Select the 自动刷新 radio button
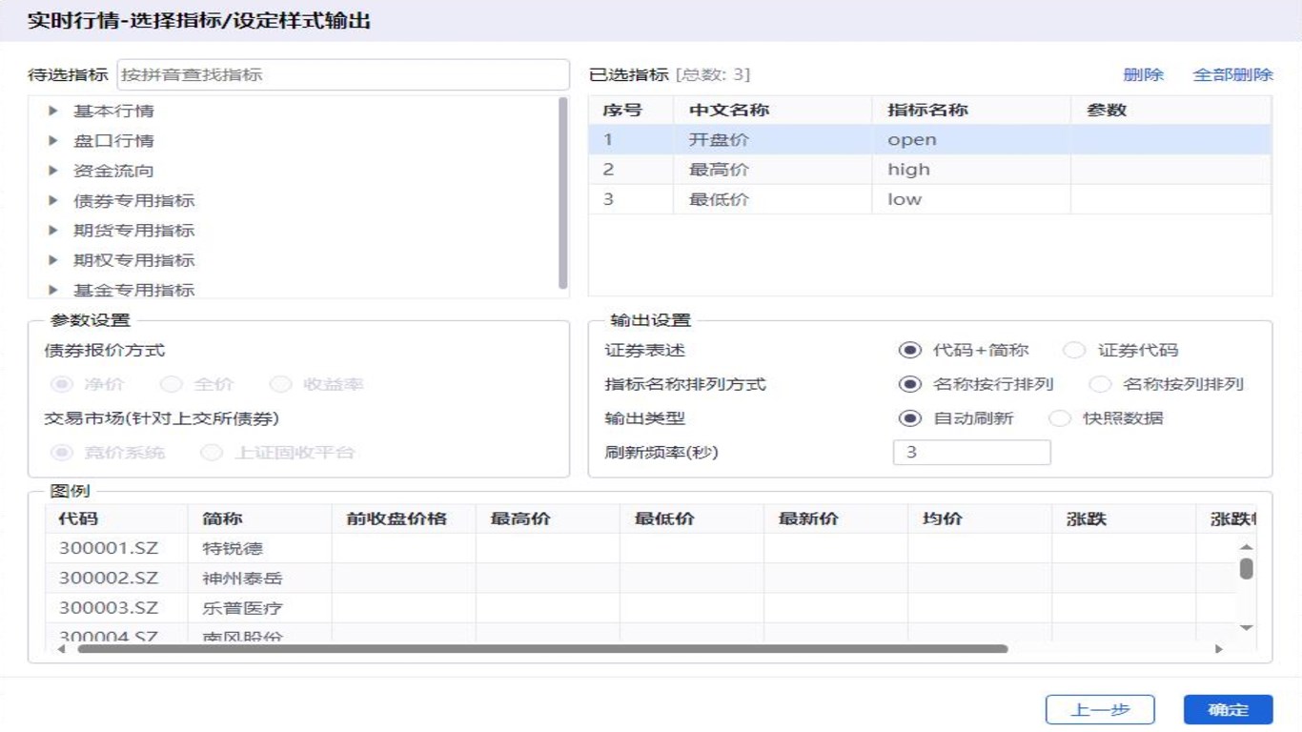The height and width of the screenshot is (732, 1302). click(x=910, y=417)
